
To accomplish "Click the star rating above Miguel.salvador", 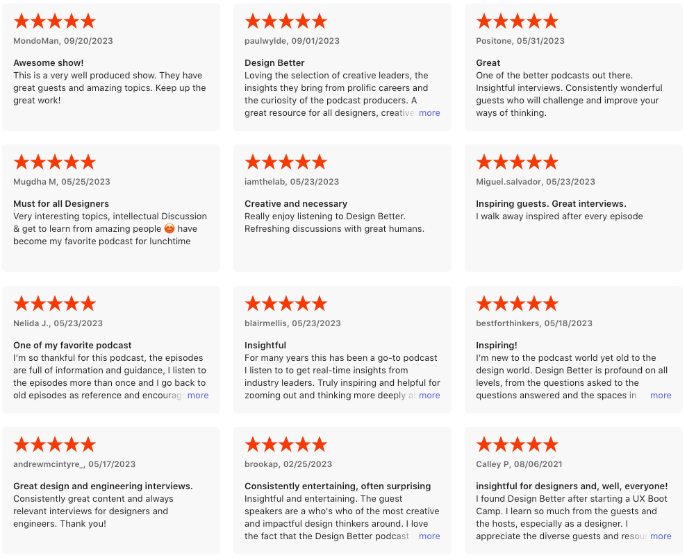I will coord(517,162).
